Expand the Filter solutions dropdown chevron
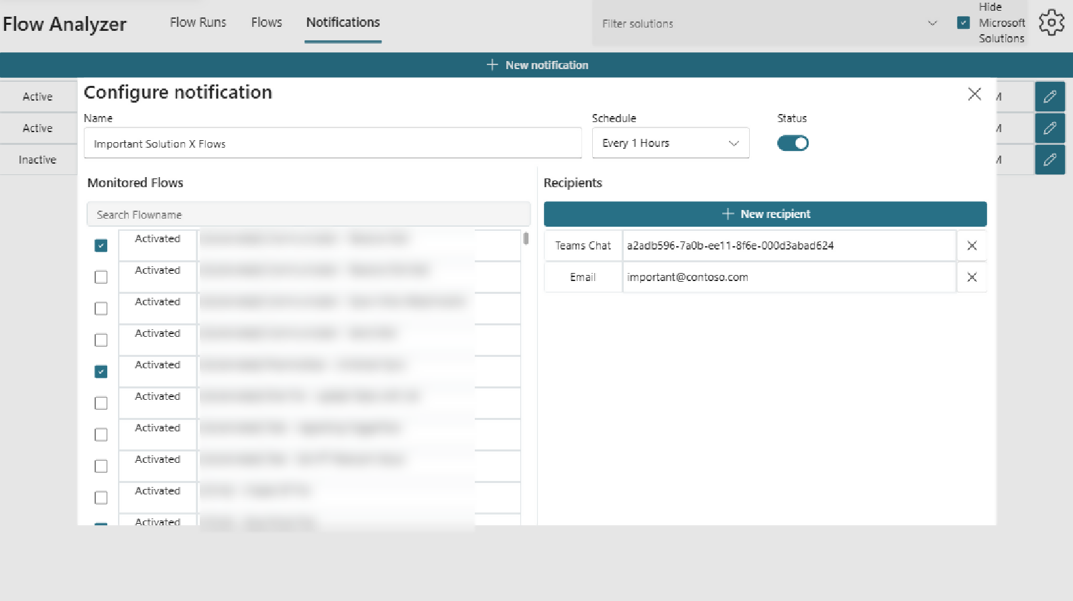 click(932, 23)
